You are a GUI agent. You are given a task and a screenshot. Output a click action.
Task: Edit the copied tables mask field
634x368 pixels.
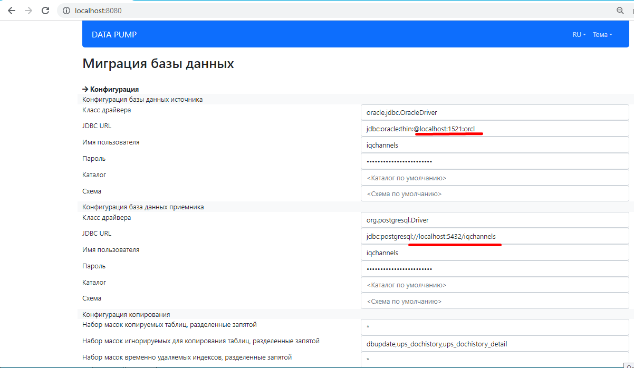click(495, 327)
